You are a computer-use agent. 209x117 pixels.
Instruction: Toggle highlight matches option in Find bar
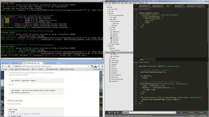coord(121,112)
